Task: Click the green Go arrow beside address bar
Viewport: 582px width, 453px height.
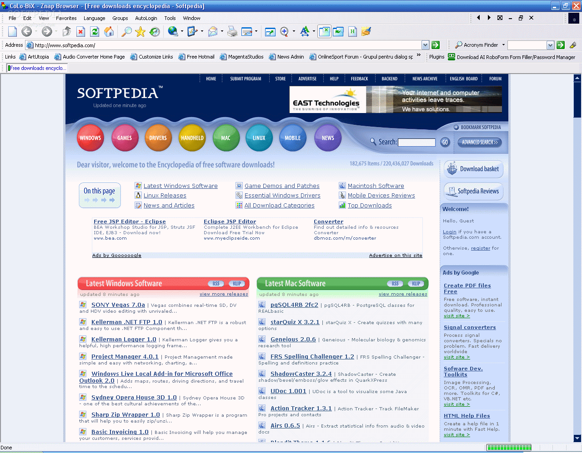Action: (436, 45)
